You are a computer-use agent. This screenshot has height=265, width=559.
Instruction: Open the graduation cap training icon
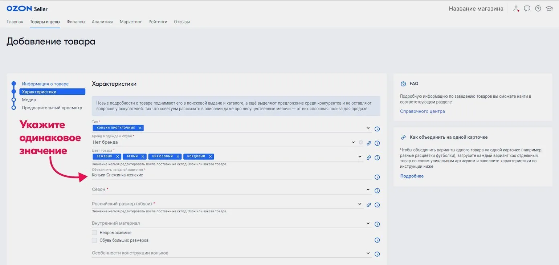(x=549, y=9)
